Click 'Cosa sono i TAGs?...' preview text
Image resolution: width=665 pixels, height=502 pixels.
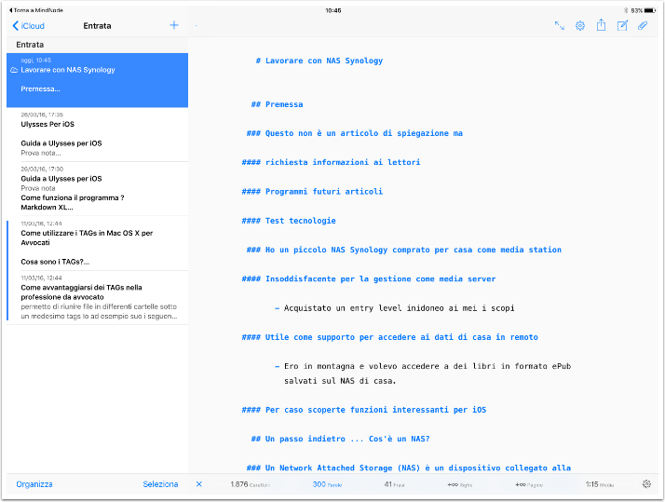(55, 262)
